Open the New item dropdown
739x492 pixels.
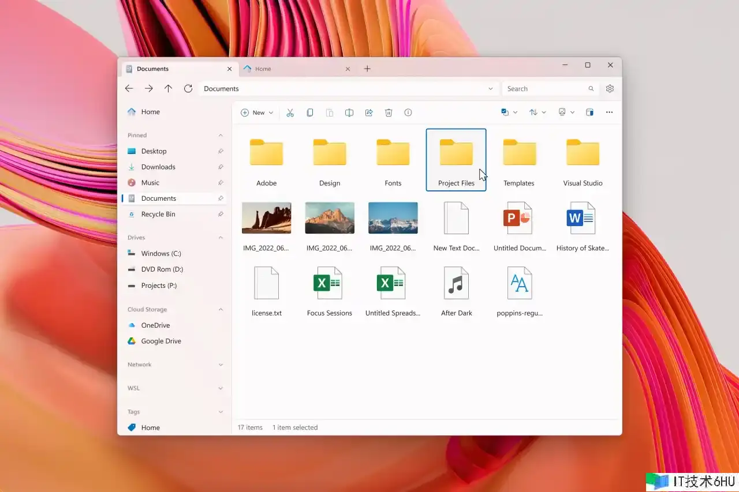click(x=257, y=112)
